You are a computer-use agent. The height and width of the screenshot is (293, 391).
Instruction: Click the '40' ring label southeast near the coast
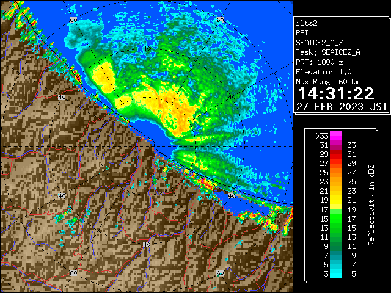coord(232,195)
